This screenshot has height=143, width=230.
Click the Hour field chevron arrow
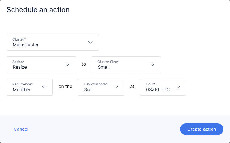pos(178,87)
